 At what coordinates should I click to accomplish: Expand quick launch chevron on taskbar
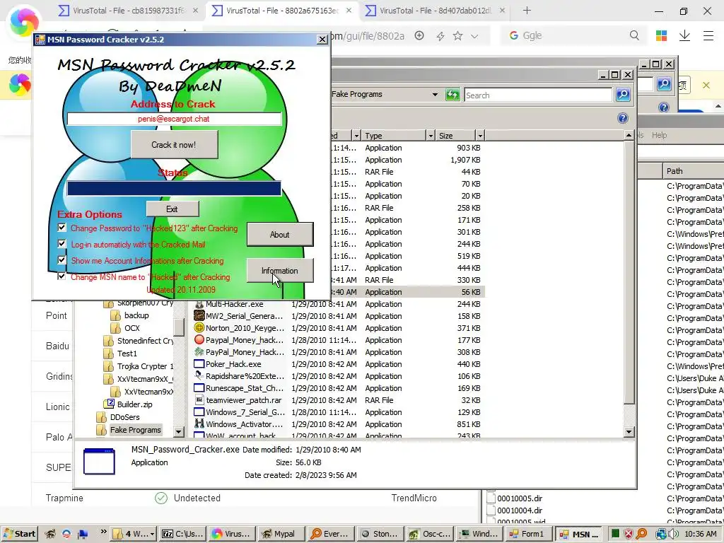coord(103,532)
